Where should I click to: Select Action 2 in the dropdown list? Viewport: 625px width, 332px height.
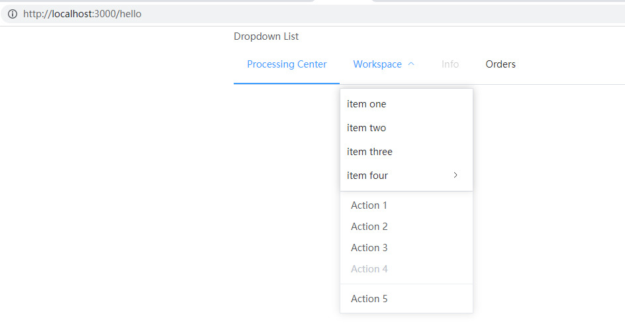tap(406, 226)
